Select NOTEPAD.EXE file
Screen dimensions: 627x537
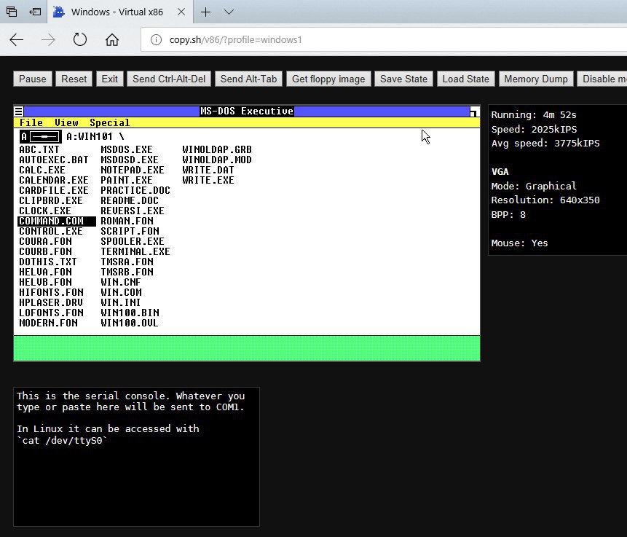(133, 170)
